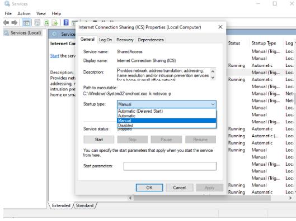The width and height of the screenshot is (296, 221).
Task: Sort by the Status column header
Action: point(234,43)
